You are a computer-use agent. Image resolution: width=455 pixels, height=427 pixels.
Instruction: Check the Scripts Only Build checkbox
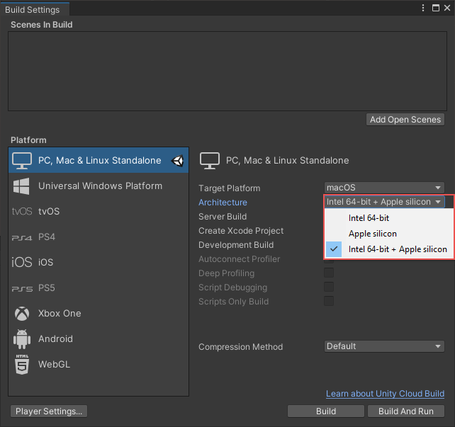pyautogui.click(x=329, y=302)
